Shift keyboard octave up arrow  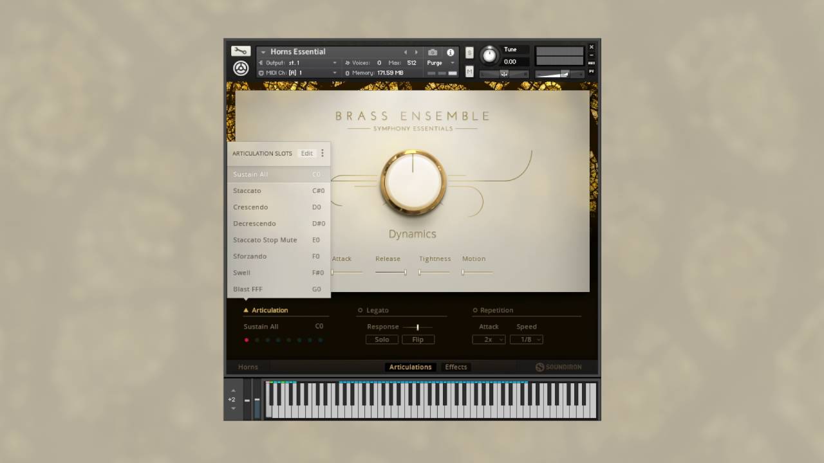(233, 390)
